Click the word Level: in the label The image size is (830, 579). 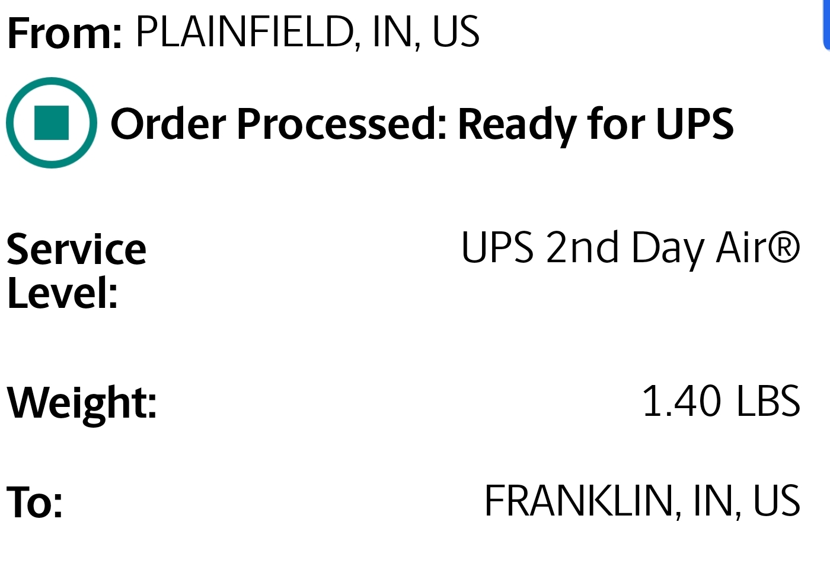click(62, 293)
